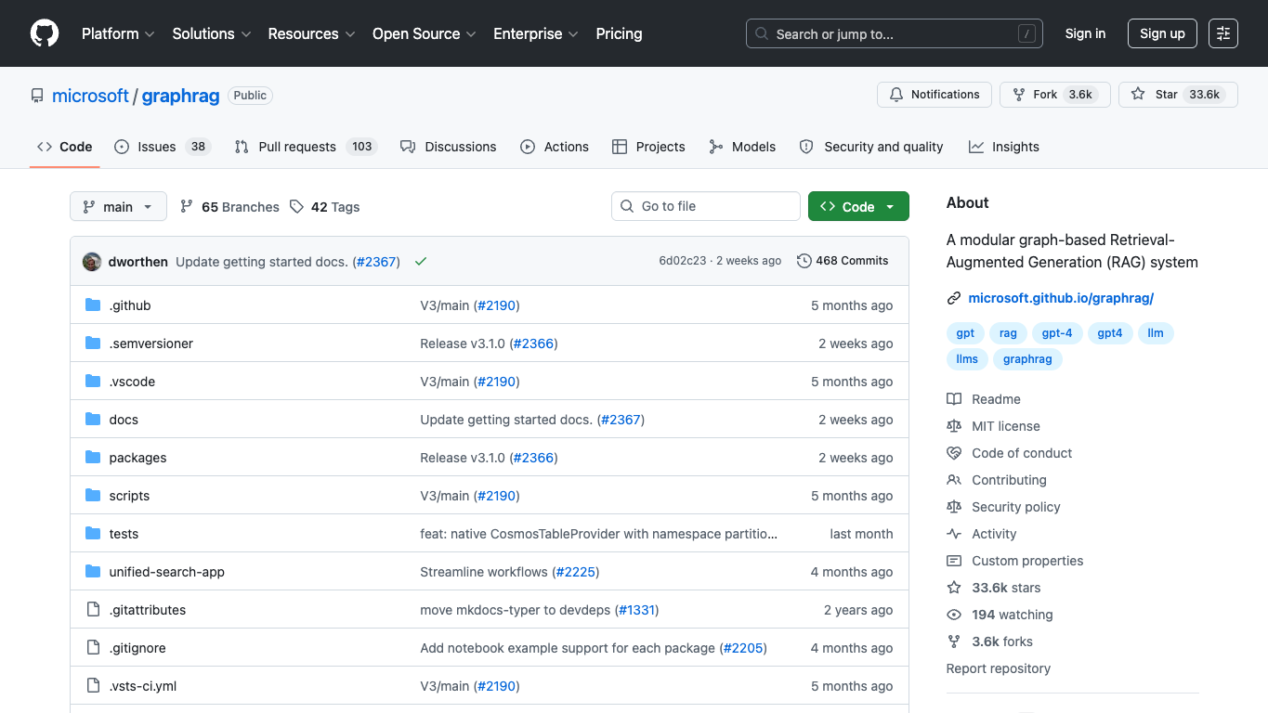Click the .gitignore file icon
Image resolution: width=1268 pixels, height=713 pixels.
93,648
